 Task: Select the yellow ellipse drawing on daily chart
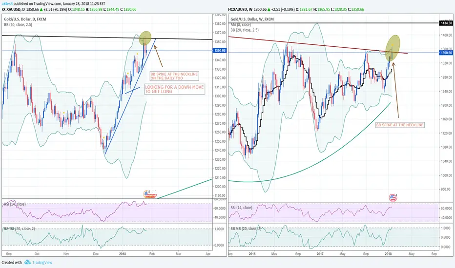click(x=145, y=38)
